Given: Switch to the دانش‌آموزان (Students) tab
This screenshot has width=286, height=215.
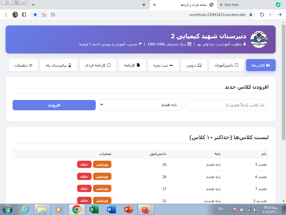Looking at the screenshot, I should [x=226, y=65].
